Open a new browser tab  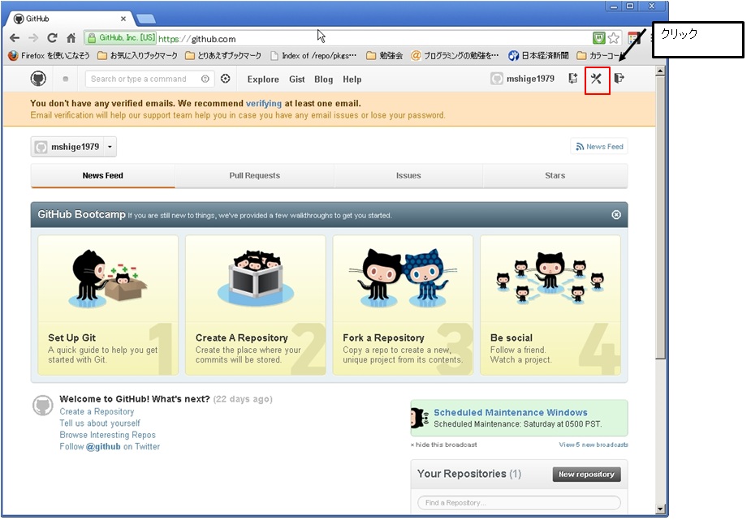pos(146,19)
